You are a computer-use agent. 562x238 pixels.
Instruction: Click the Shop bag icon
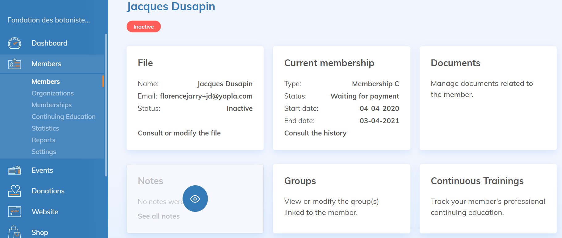pyautogui.click(x=15, y=232)
